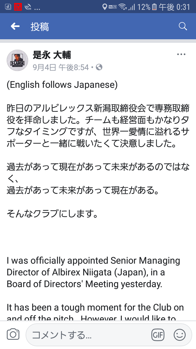Image resolution: width=196 pixels, height=349 pixels.
Task: Tap the back arrow in header
Action: 15,26
